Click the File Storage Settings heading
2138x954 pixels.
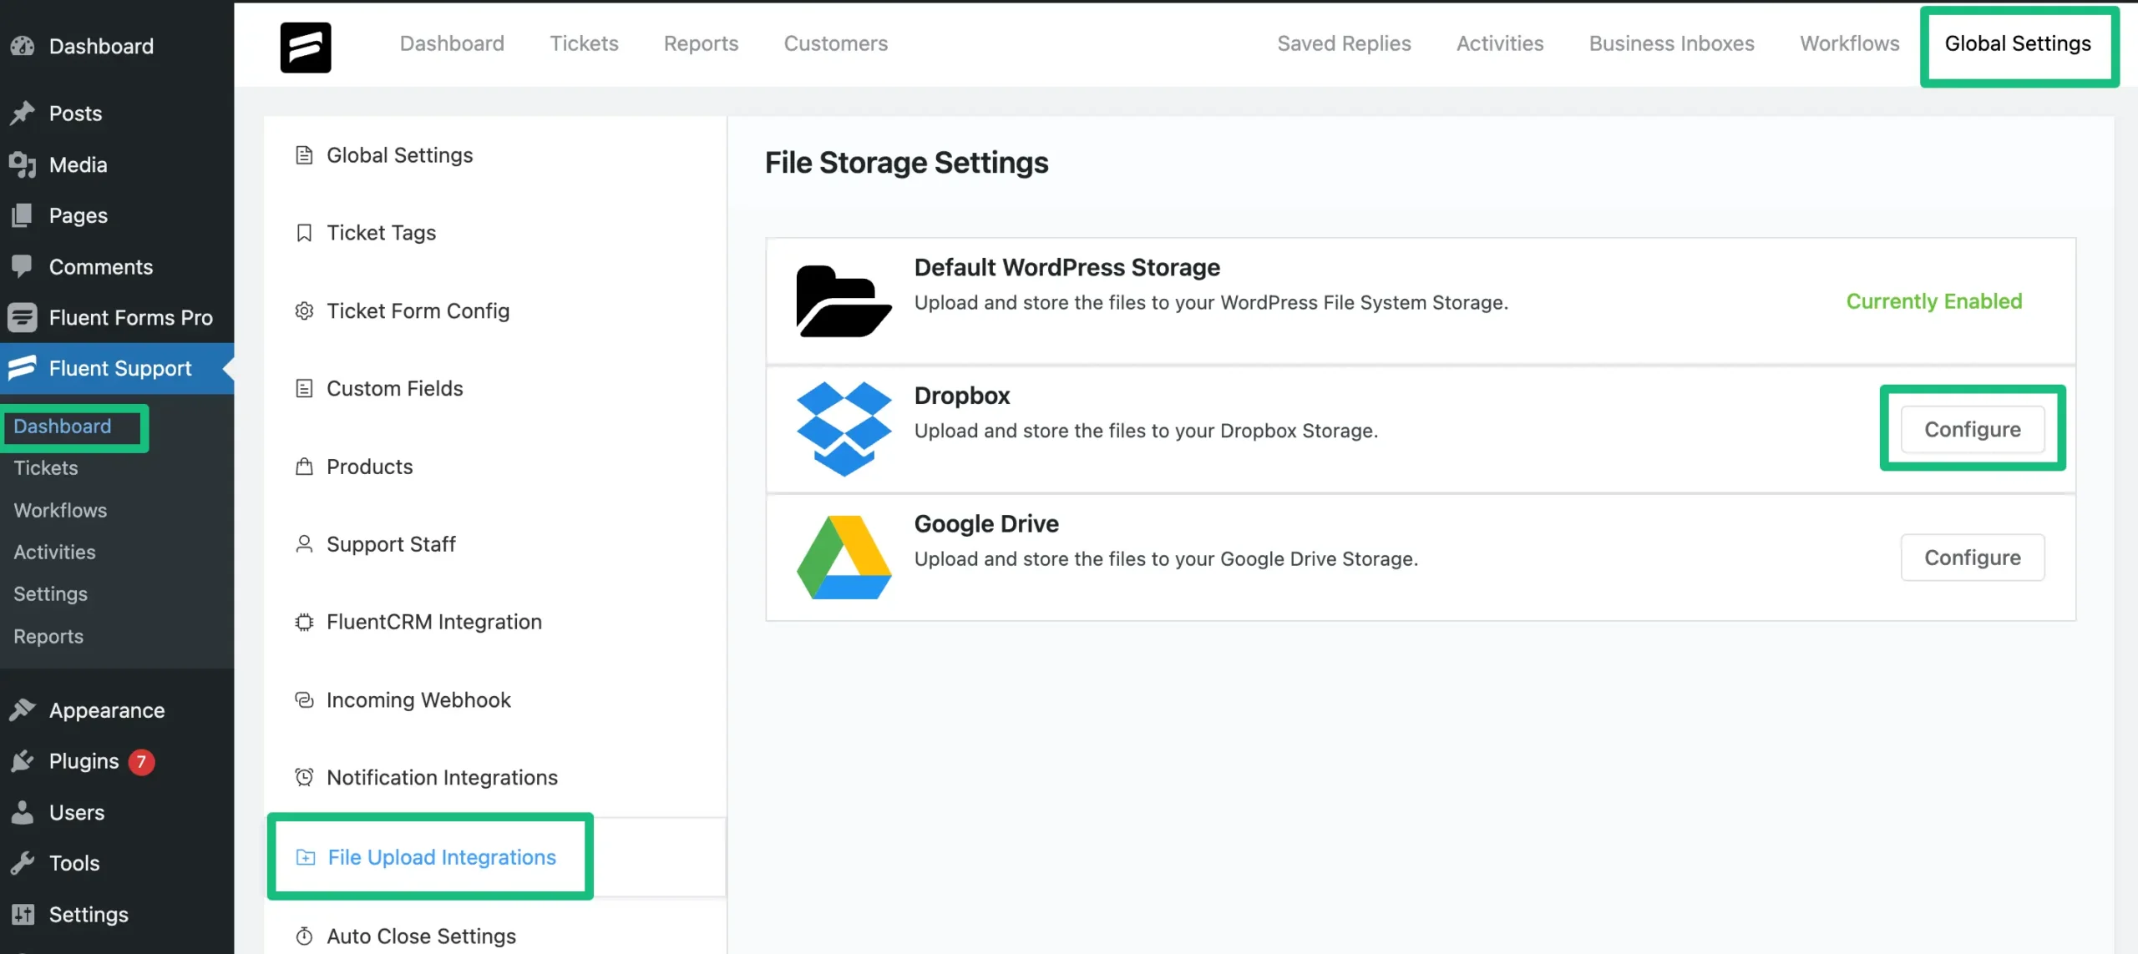(x=906, y=162)
